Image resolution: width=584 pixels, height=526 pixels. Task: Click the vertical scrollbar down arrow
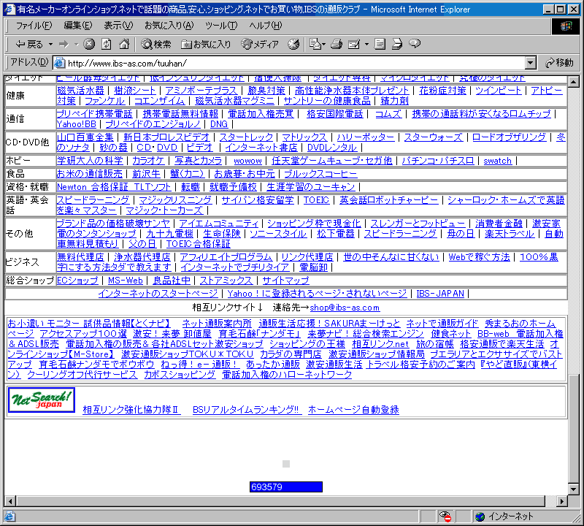[574, 488]
